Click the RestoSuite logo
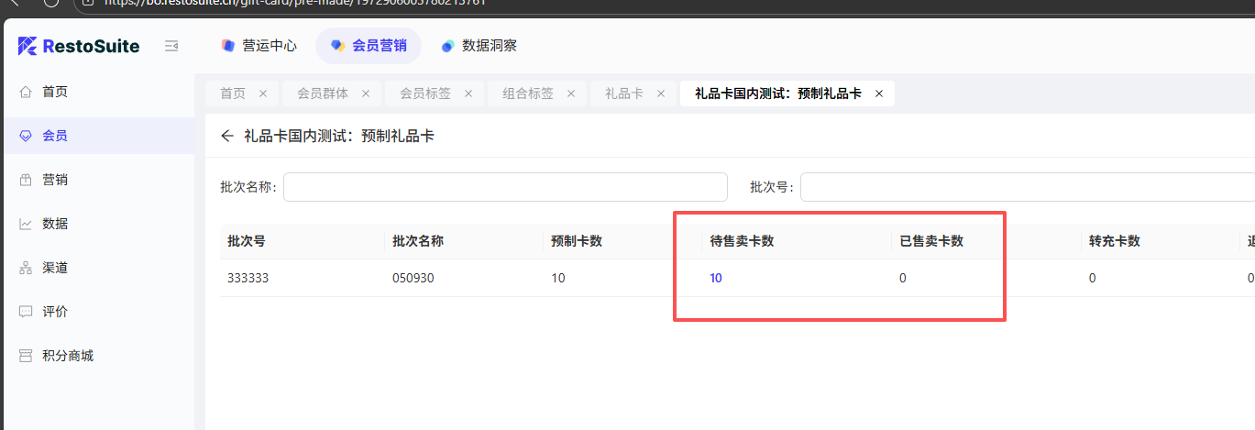Image resolution: width=1255 pixels, height=430 pixels. (x=79, y=46)
